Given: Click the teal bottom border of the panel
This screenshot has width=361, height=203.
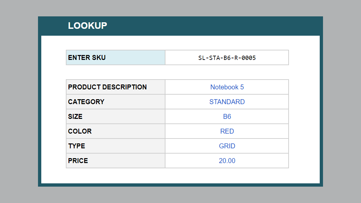Looking at the screenshot, I should click(180, 185).
